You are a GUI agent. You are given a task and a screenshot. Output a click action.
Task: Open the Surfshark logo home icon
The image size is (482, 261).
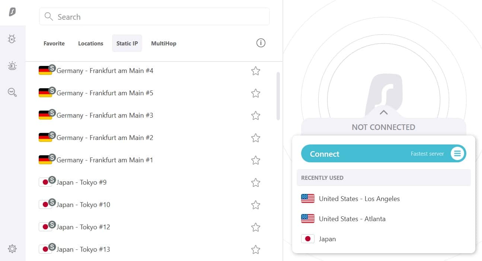point(12,12)
